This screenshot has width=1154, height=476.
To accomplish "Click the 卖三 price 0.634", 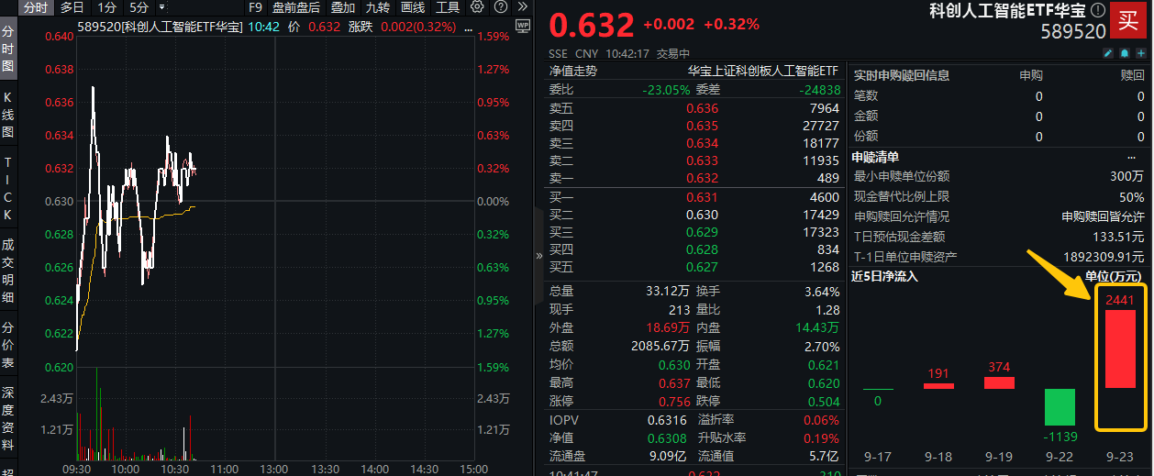I will coord(703,143).
